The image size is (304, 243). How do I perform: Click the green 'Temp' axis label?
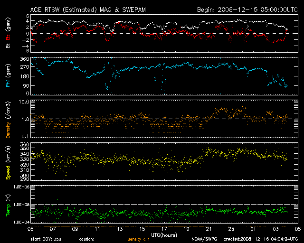pos(8,210)
